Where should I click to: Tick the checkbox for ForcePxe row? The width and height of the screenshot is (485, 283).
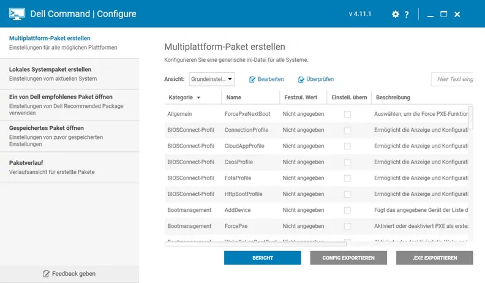click(x=347, y=227)
